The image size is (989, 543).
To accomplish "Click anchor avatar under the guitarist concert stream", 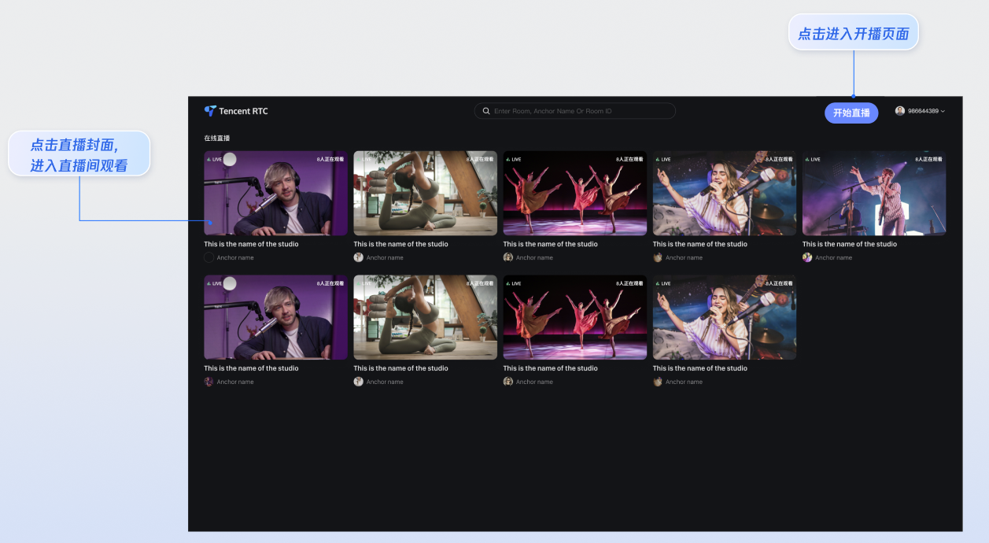I will coord(807,257).
